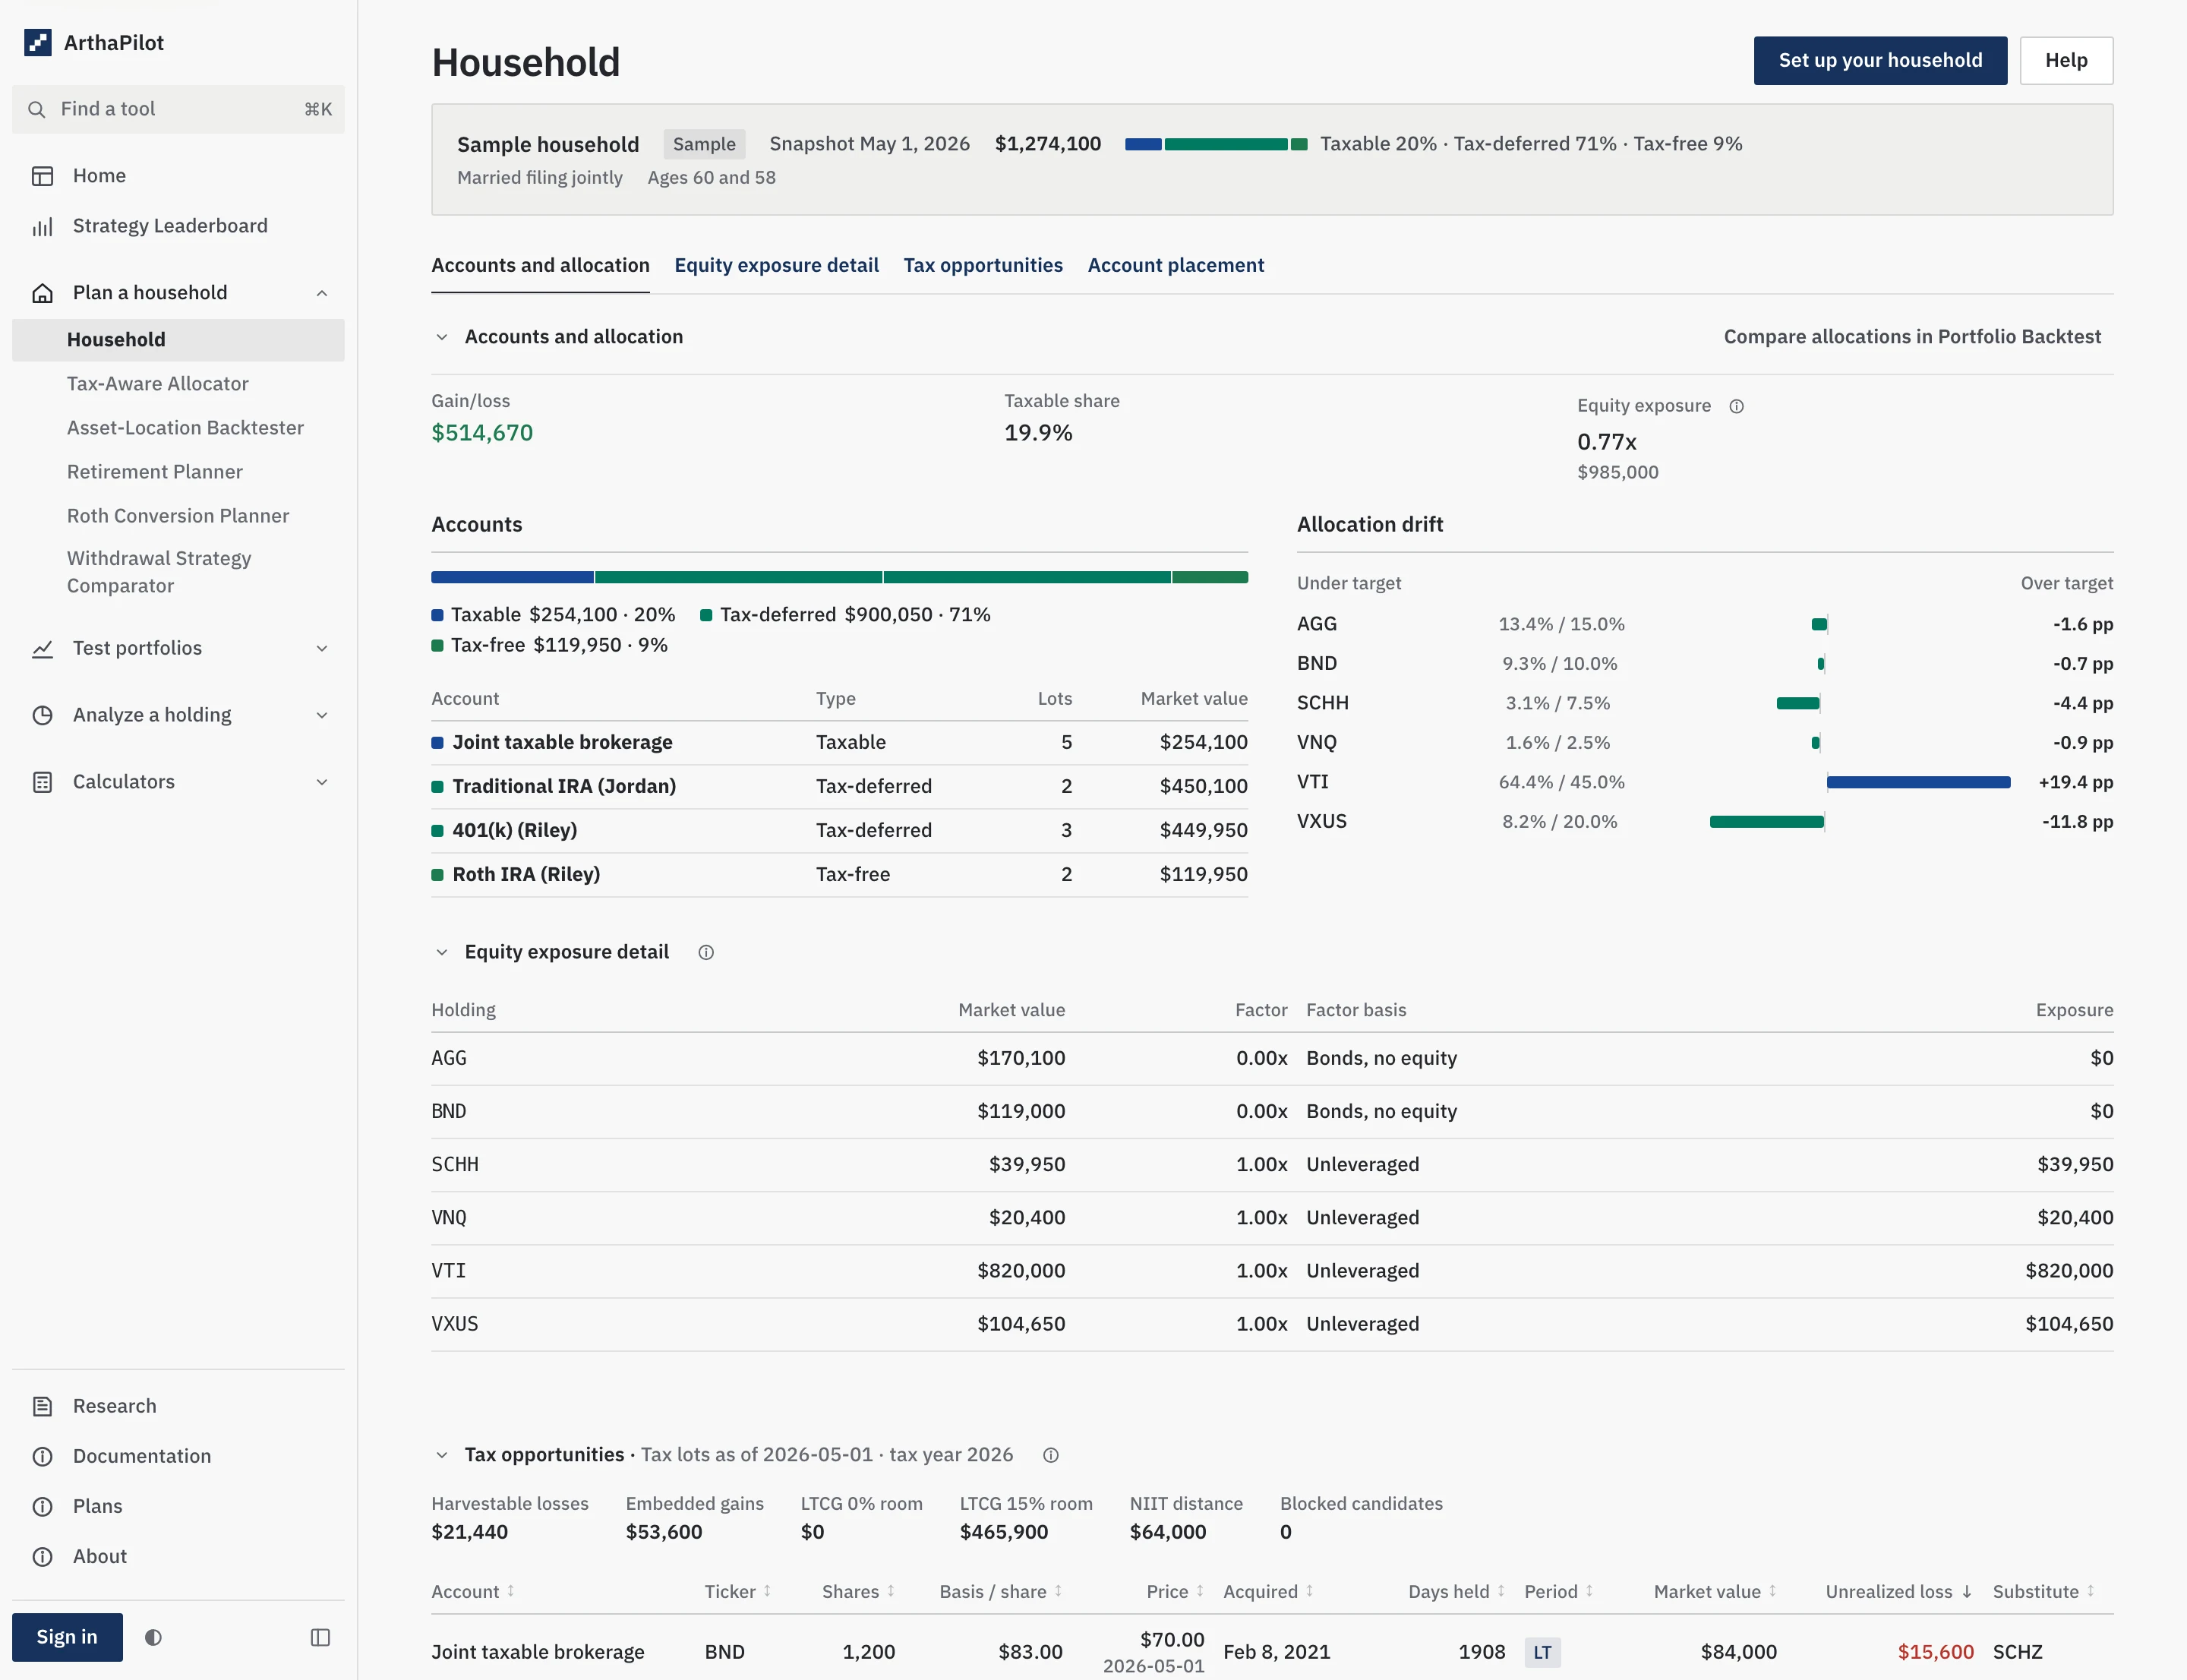The height and width of the screenshot is (1680, 2187).
Task: Click the Calculators icon in sidebar
Action: click(42, 782)
